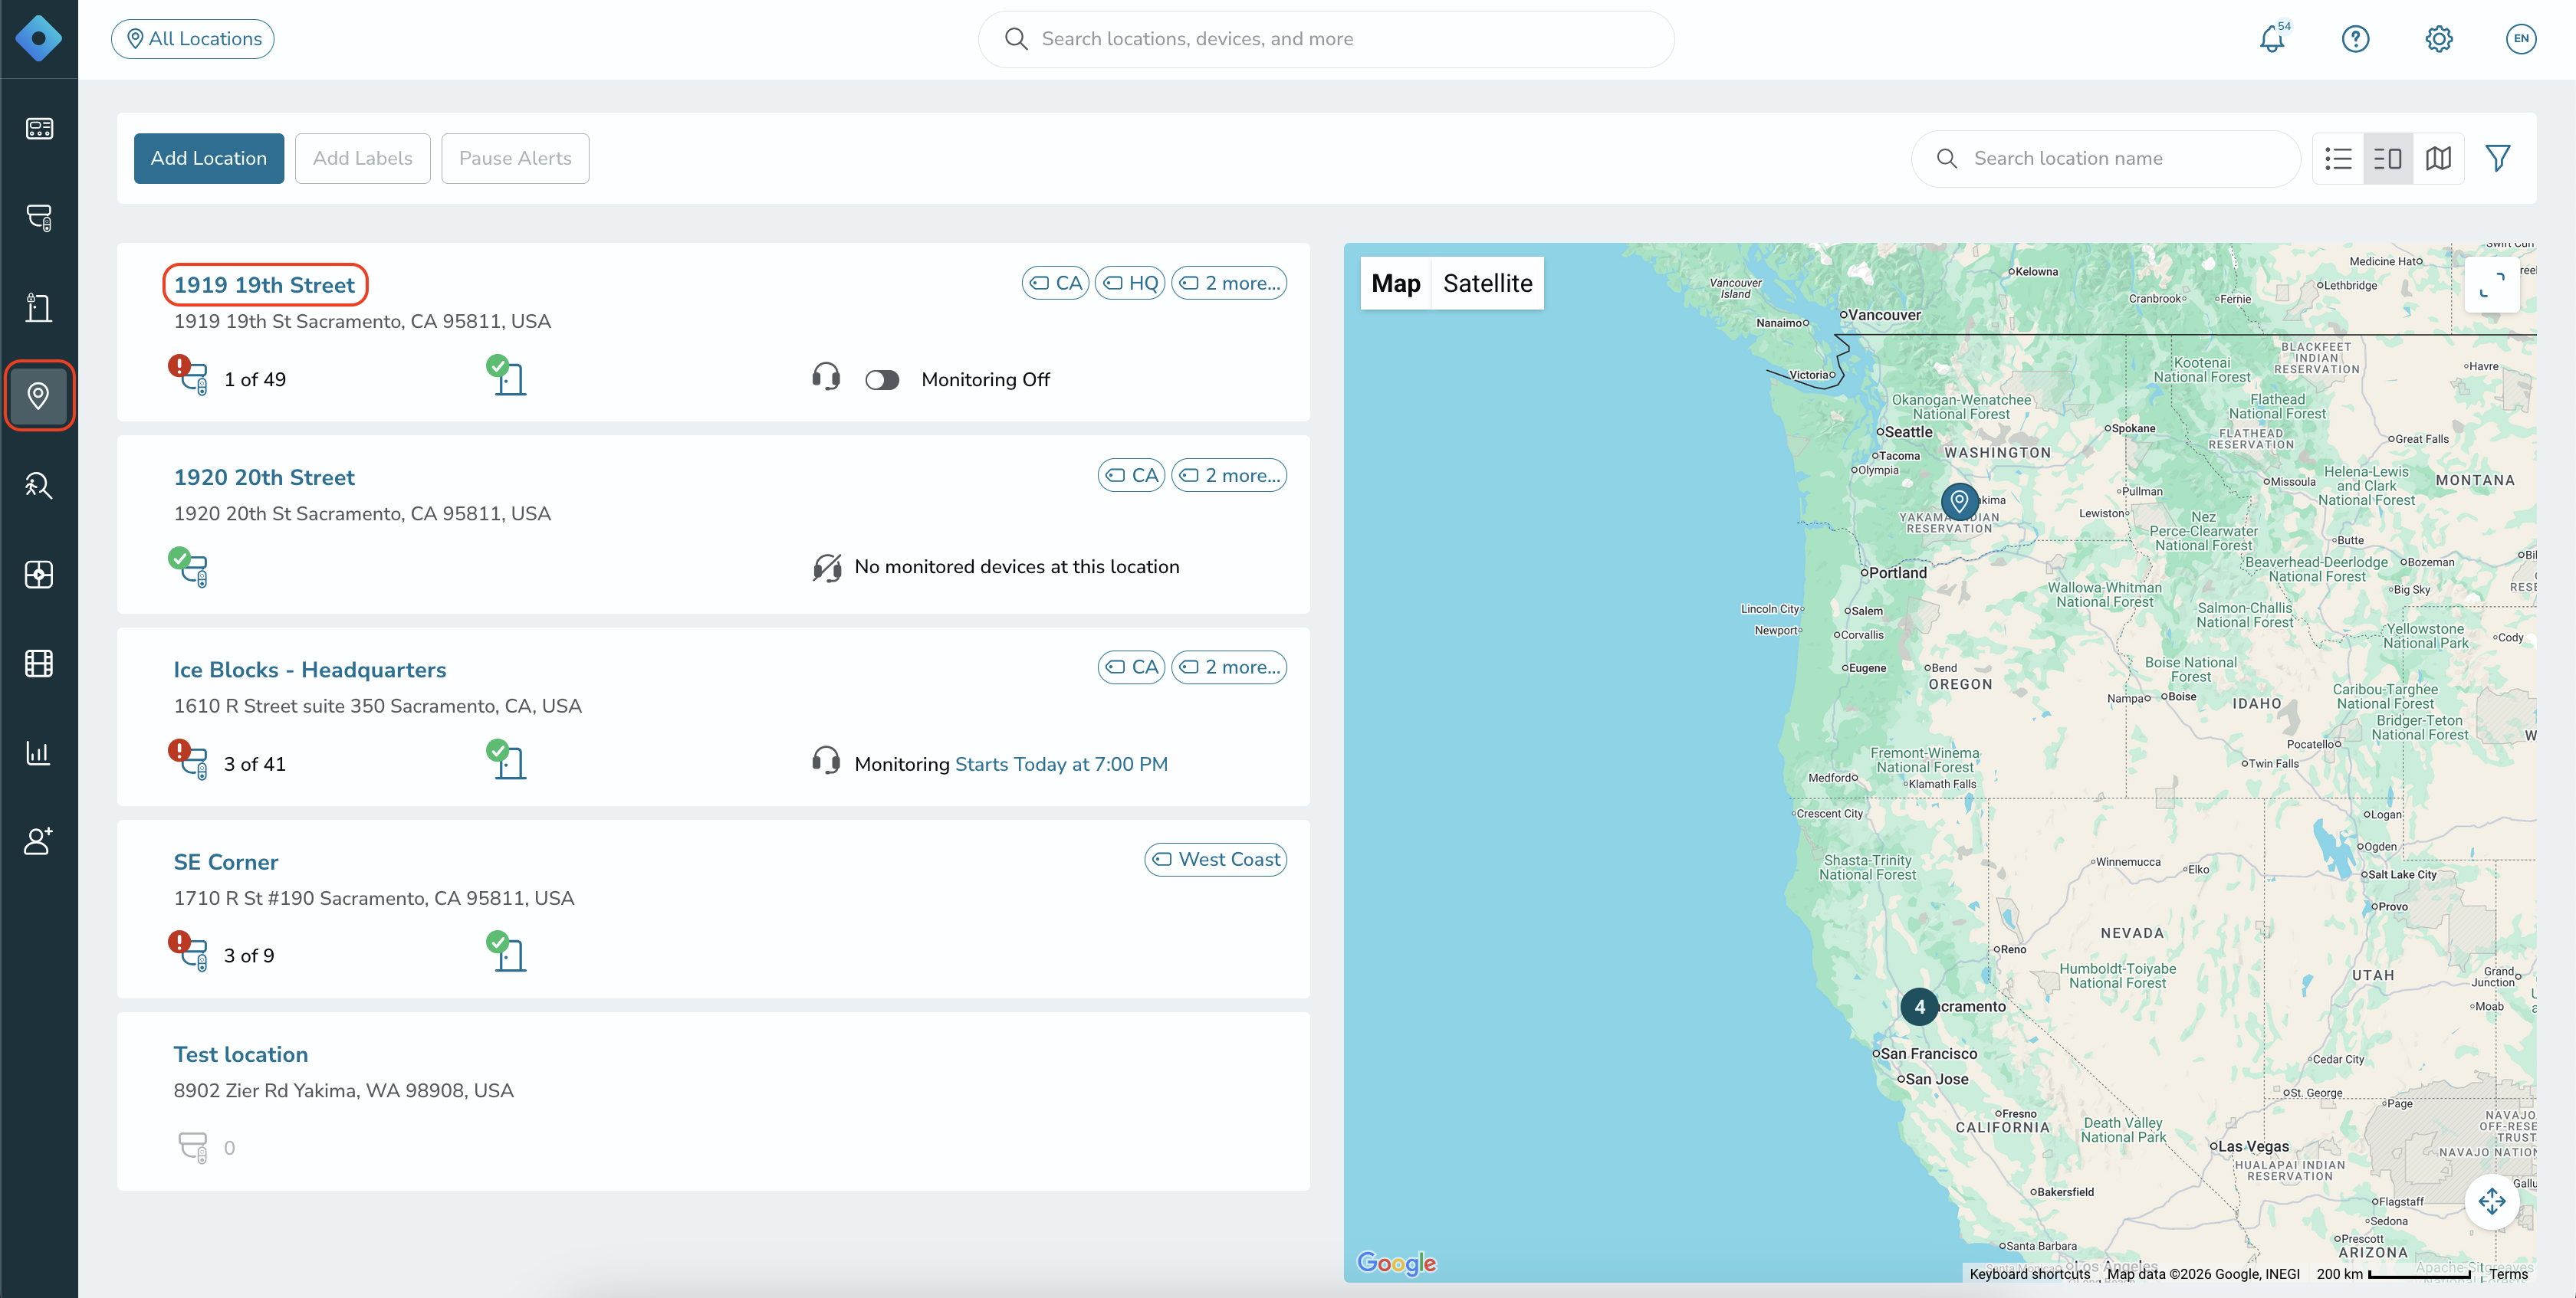The image size is (2576, 1298).
Task: Open map Terms link
Action: [2508, 1274]
